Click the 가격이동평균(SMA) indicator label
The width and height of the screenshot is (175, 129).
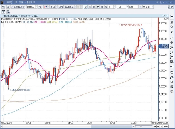(x=12, y=22)
